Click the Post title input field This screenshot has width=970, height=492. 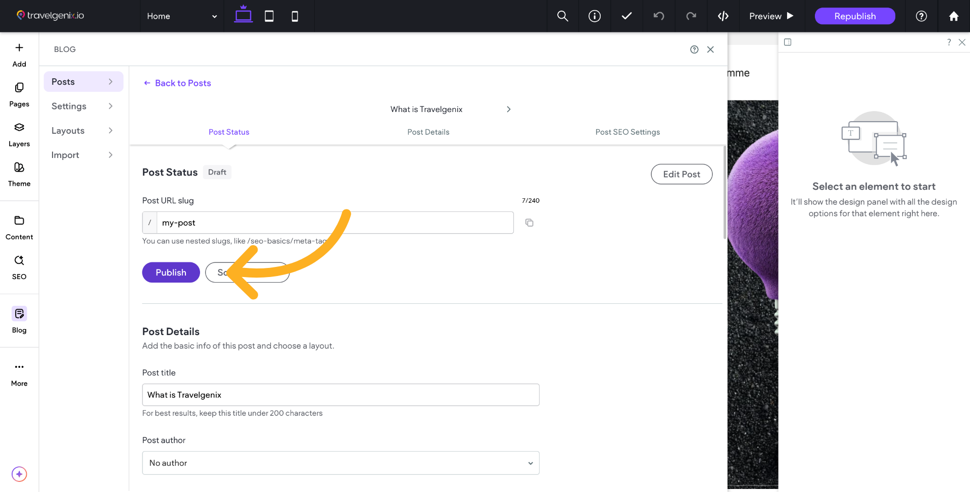click(x=341, y=395)
